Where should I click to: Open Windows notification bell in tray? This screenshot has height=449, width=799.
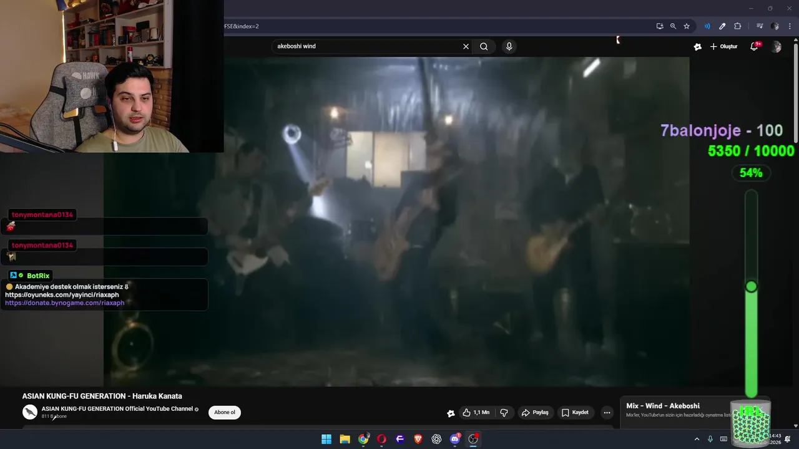pyautogui.click(x=788, y=439)
